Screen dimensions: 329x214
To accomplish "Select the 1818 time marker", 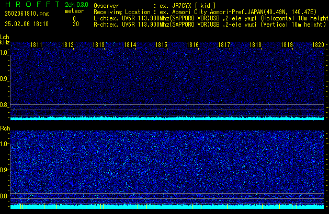I will coord(255,45).
